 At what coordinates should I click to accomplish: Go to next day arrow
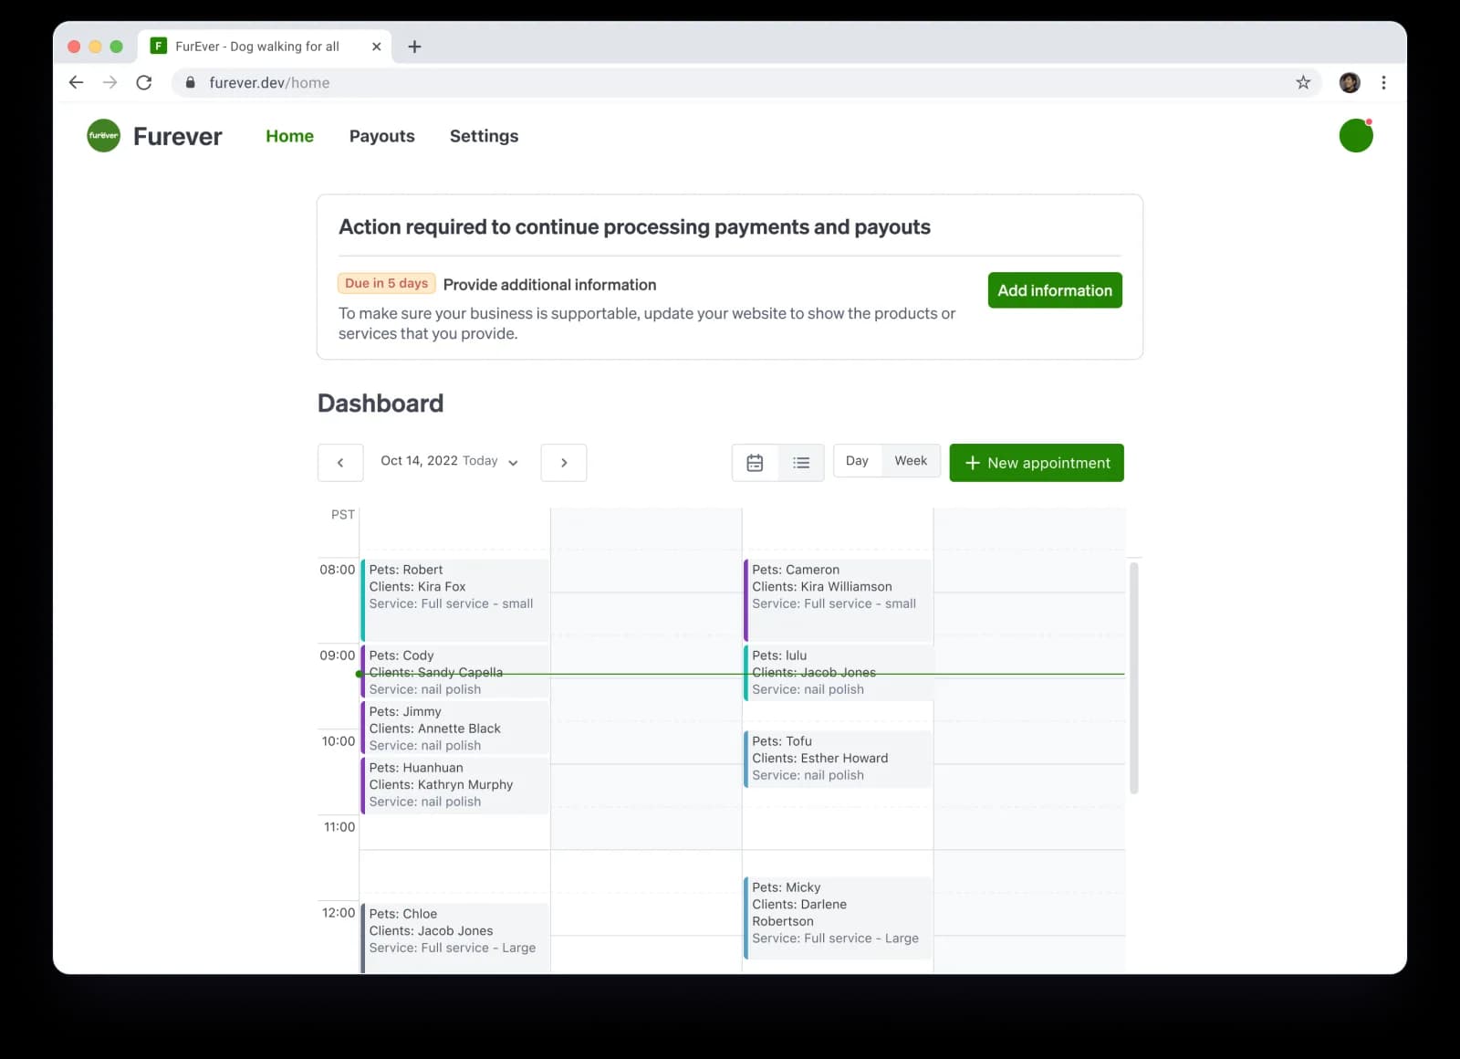pyautogui.click(x=564, y=463)
